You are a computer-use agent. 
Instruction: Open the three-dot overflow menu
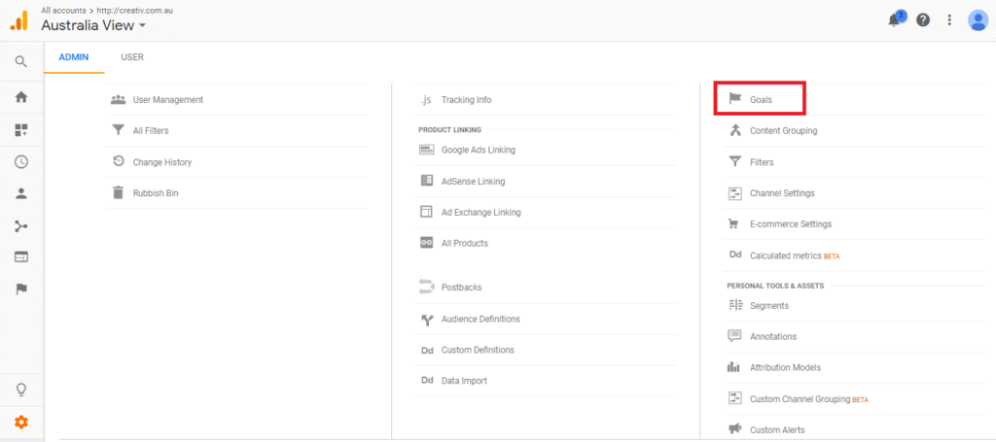949,20
